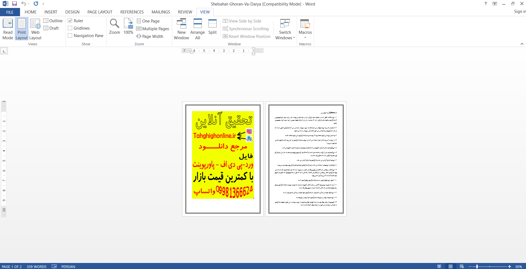The width and height of the screenshot is (526, 269).
Task: Click the tab selector at ruler corner
Action: 4,51
